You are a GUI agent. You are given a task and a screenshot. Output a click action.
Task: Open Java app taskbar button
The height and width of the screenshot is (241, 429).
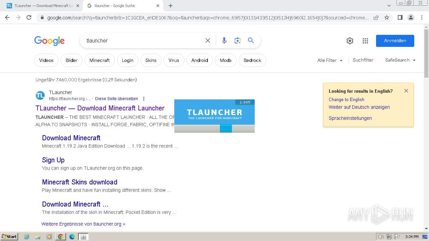click(x=83, y=237)
